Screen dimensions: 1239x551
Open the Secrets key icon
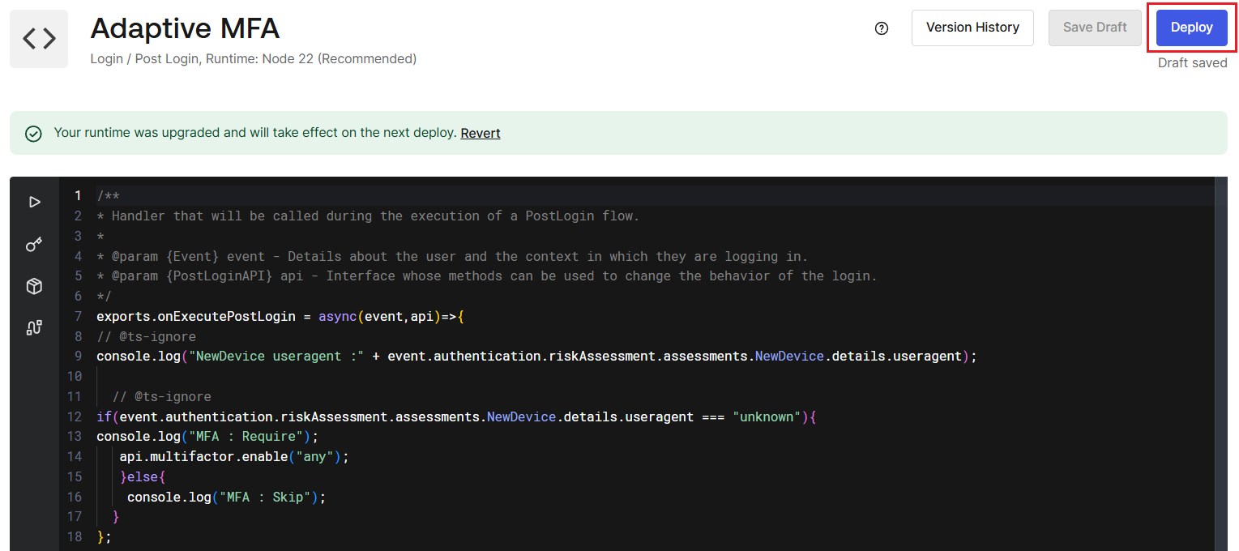pos(34,244)
